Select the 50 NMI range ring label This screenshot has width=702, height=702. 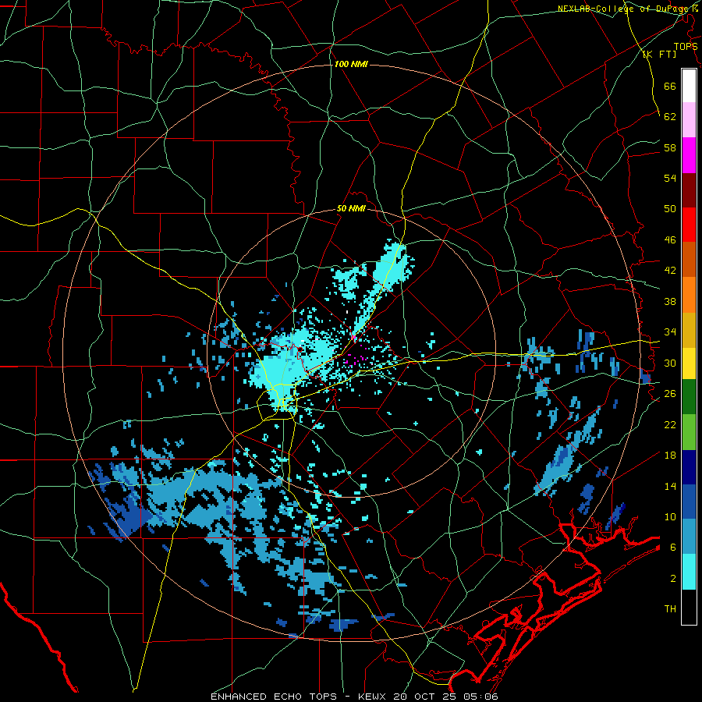click(351, 208)
